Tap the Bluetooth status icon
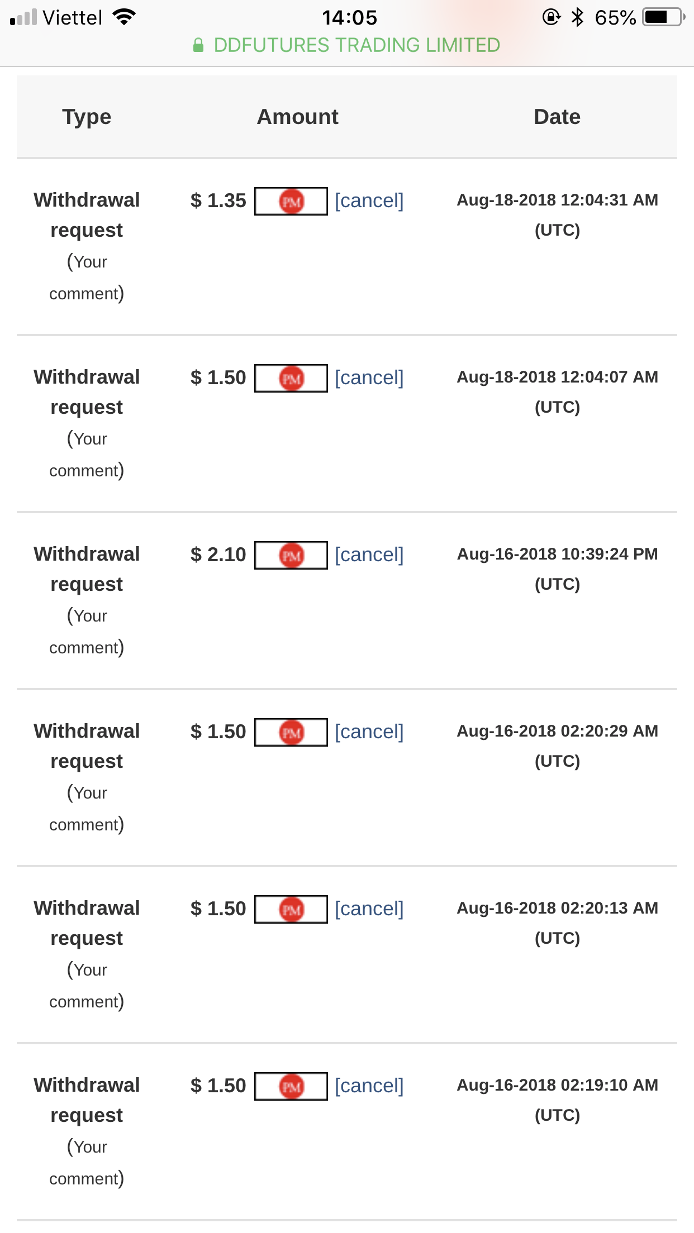The image size is (694, 1233). tap(577, 17)
